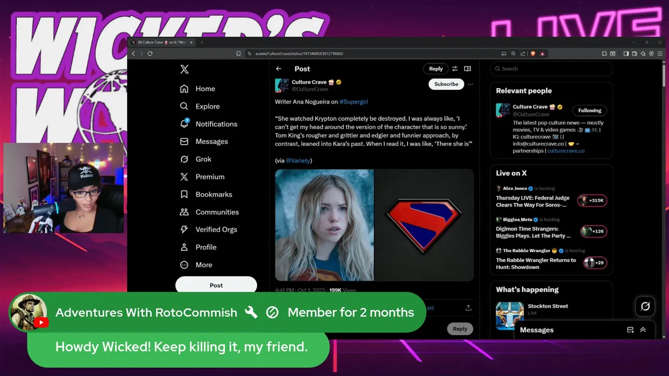Go to Messages in the left sidebar

click(x=204, y=142)
